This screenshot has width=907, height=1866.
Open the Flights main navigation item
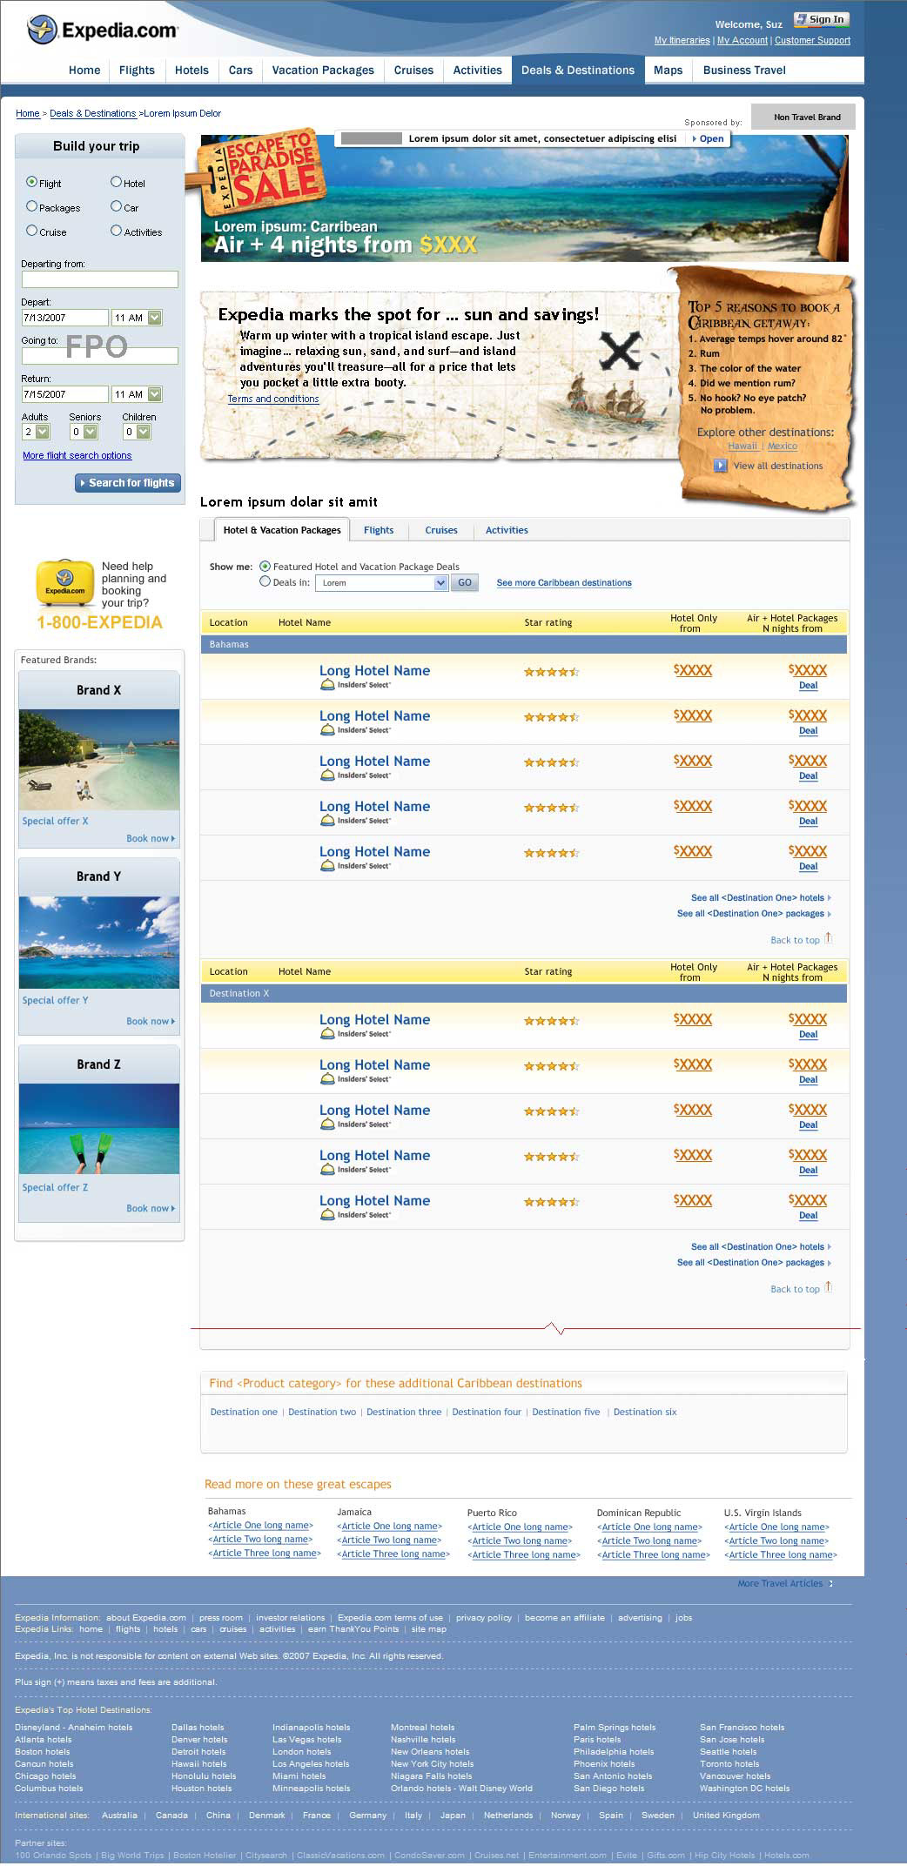click(137, 70)
